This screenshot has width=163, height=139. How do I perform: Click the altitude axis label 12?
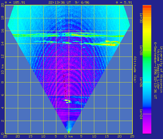tap(3, 56)
